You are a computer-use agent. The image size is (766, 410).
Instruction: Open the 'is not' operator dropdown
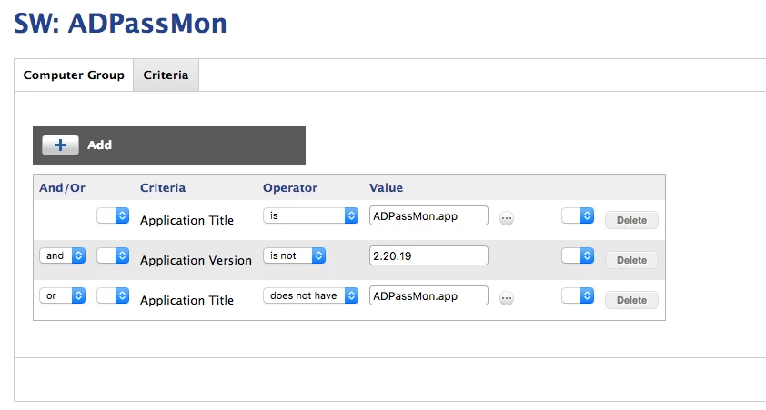click(x=295, y=255)
